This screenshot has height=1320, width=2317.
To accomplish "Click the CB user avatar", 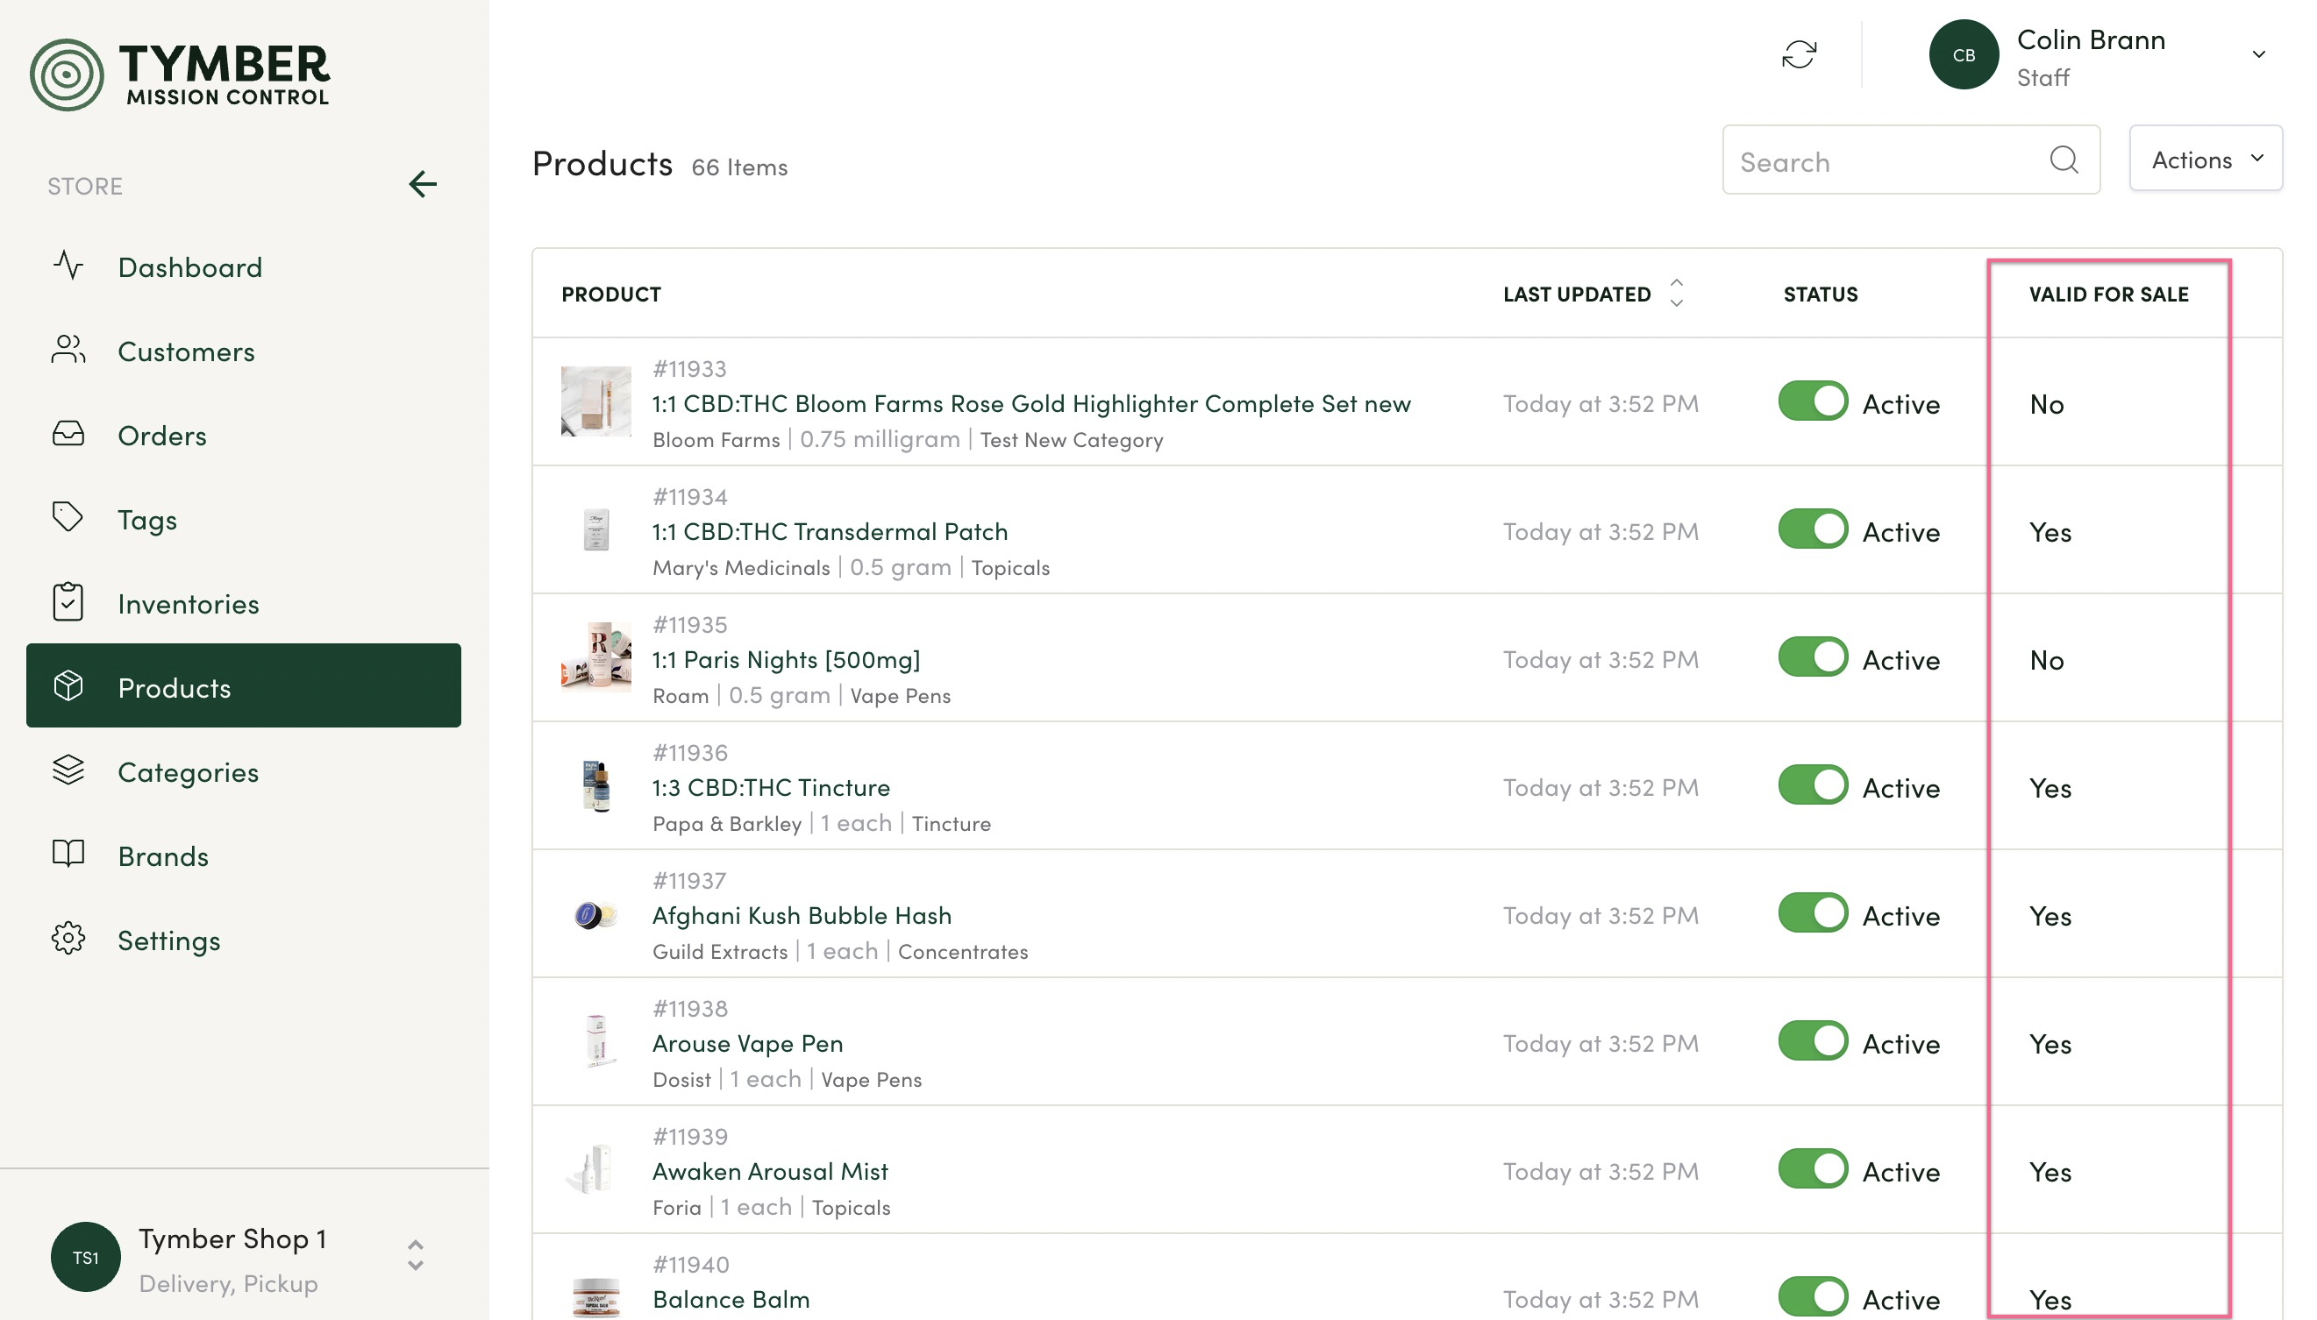I will click(x=1964, y=54).
